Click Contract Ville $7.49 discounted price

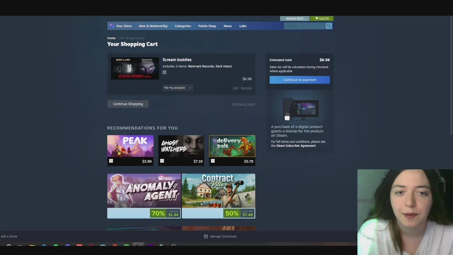(x=248, y=215)
